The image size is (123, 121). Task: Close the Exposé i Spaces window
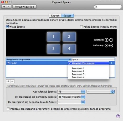[x=3, y=2]
